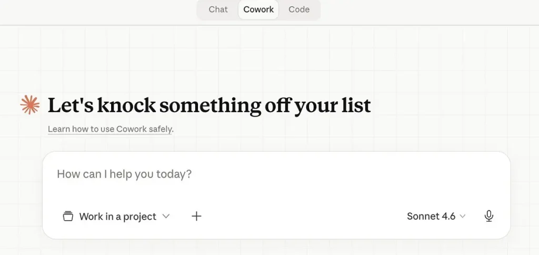The width and height of the screenshot is (539, 255).
Task: Click the chevron beside Work in a project
Action: click(166, 216)
